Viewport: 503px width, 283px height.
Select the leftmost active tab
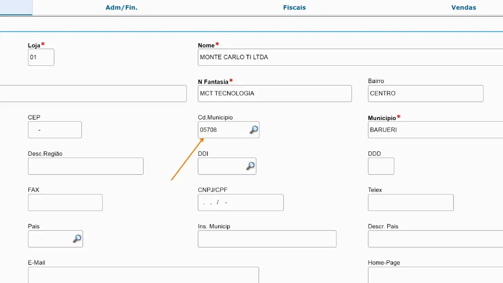pyautogui.click(x=16, y=7)
